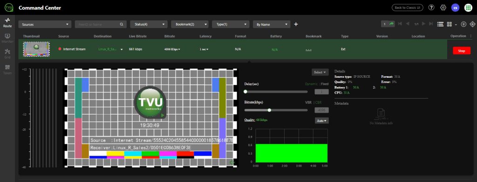Select Dynamic delay mode
Viewport: 477px width, 182px height.
coord(312,84)
